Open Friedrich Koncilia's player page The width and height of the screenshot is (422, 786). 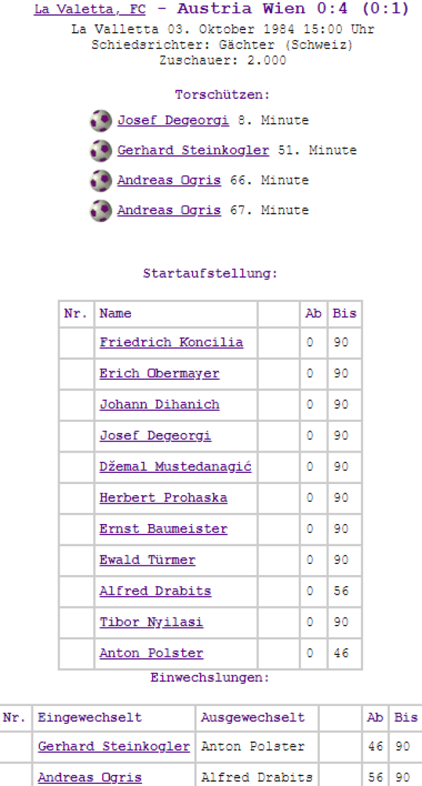point(171,343)
